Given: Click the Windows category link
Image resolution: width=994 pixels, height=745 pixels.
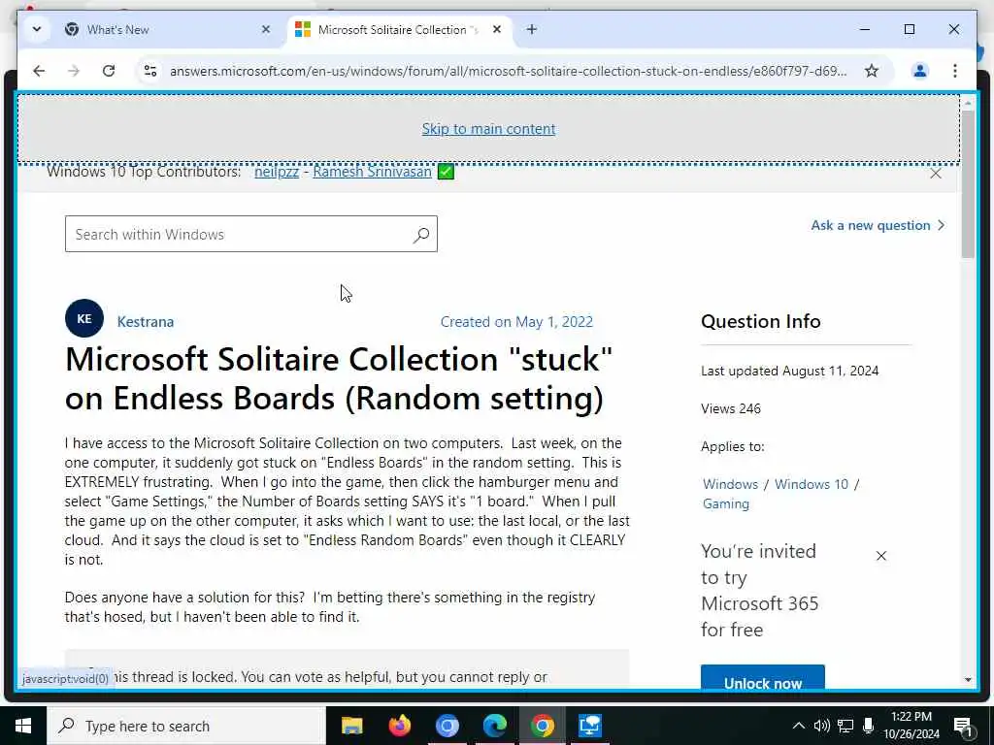Looking at the screenshot, I should pos(730,484).
